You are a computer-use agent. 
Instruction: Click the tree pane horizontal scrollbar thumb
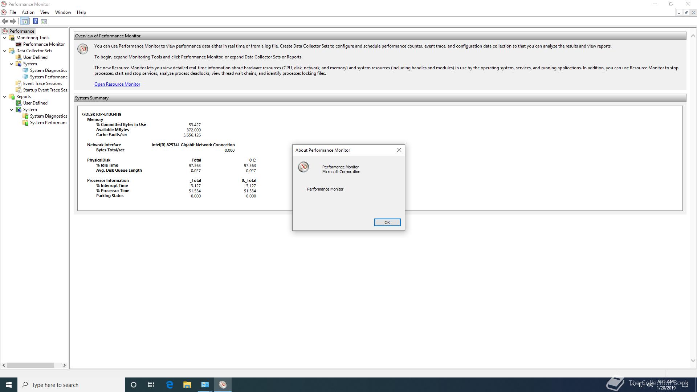30,365
